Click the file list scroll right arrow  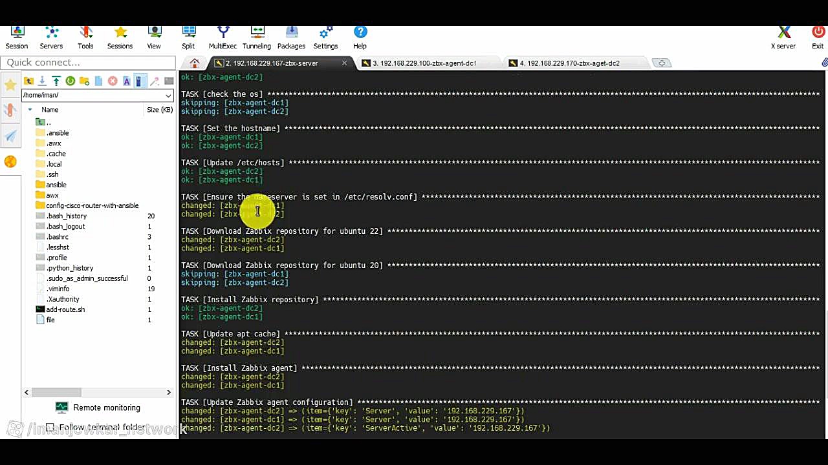pyautogui.click(x=169, y=392)
